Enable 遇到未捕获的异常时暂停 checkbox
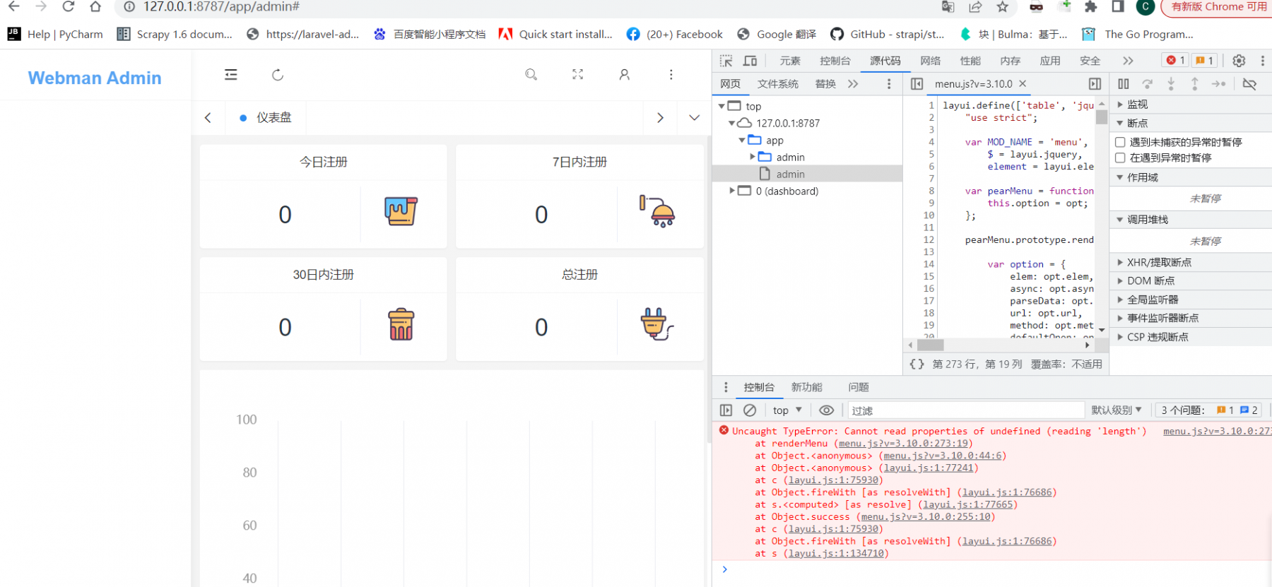Viewport: 1272px width, 587px height. point(1120,143)
